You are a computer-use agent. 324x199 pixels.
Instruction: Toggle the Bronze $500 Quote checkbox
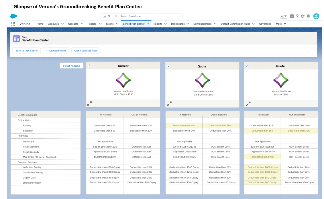point(247,66)
